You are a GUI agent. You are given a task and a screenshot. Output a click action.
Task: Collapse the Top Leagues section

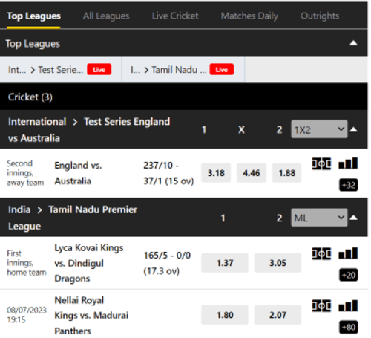[x=353, y=43]
